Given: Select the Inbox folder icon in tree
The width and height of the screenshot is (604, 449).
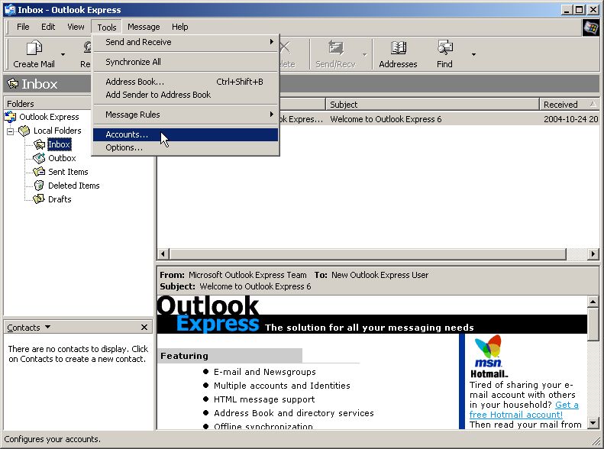Looking at the screenshot, I should [39, 144].
